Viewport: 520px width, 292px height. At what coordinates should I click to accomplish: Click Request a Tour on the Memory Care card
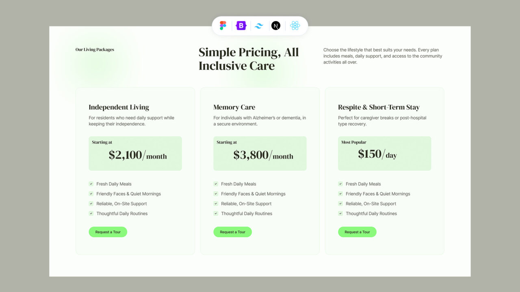click(232, 232)
